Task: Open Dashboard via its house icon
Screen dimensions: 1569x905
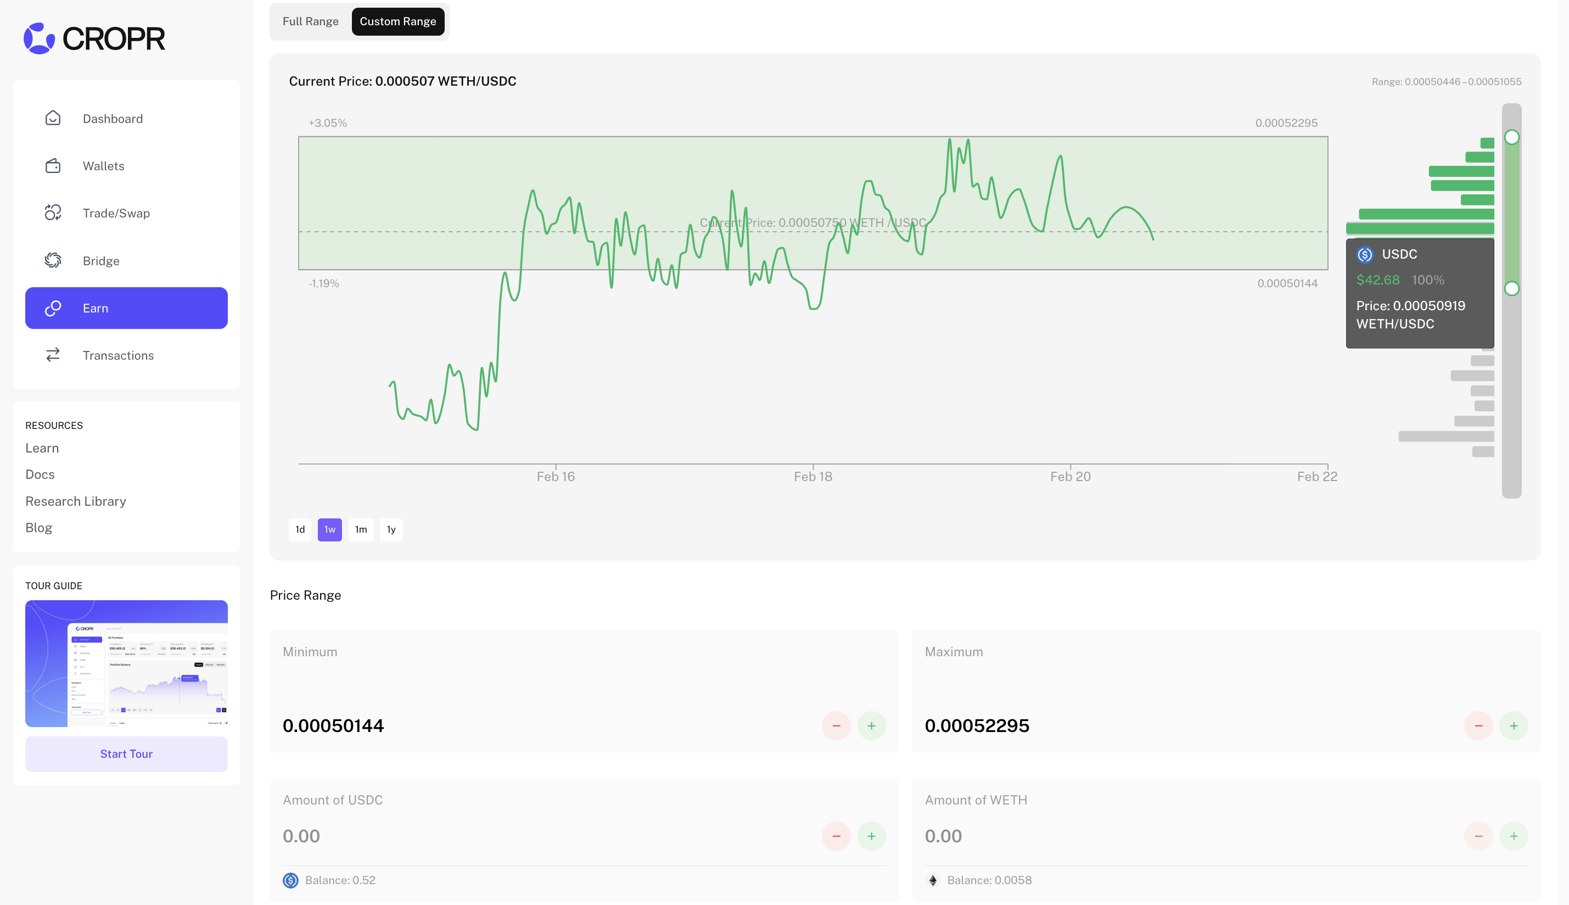Action: (x=53, y=118)
